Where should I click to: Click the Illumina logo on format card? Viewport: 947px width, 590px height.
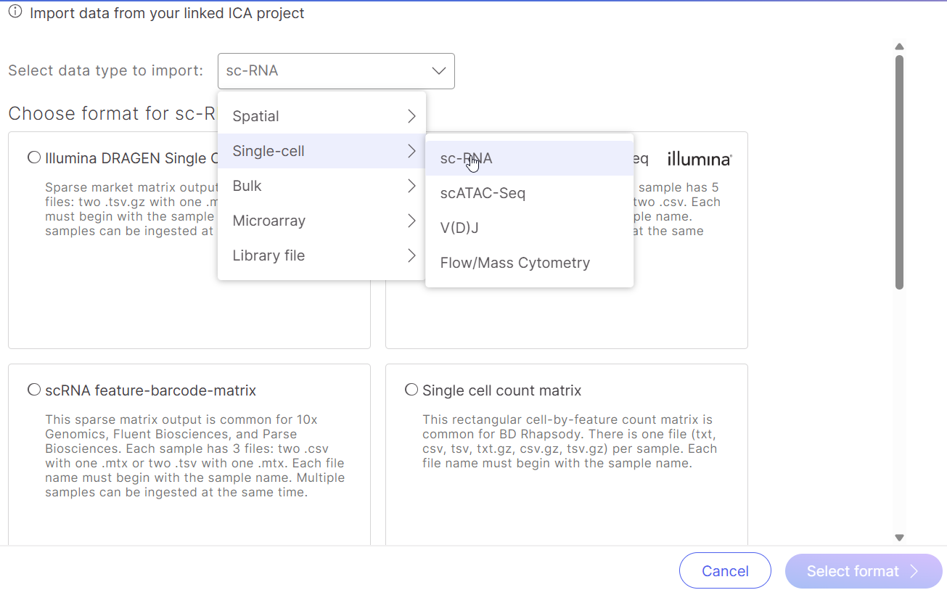point(699,159)
